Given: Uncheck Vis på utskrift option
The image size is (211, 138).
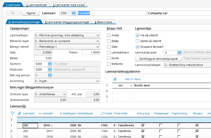Looking at the screenshot, I should coord(138,36).
